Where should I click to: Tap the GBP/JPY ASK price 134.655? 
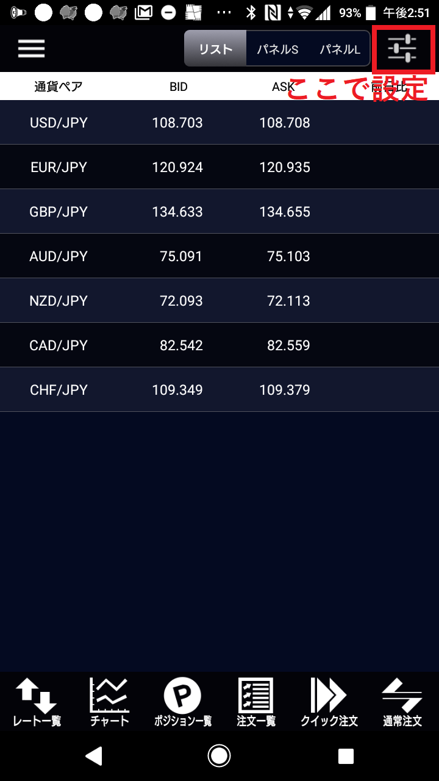(x=285, y=212)
